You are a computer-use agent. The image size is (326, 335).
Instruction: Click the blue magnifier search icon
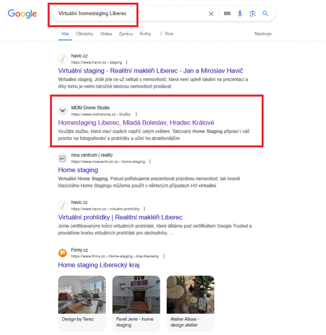[x=265, y=13]
